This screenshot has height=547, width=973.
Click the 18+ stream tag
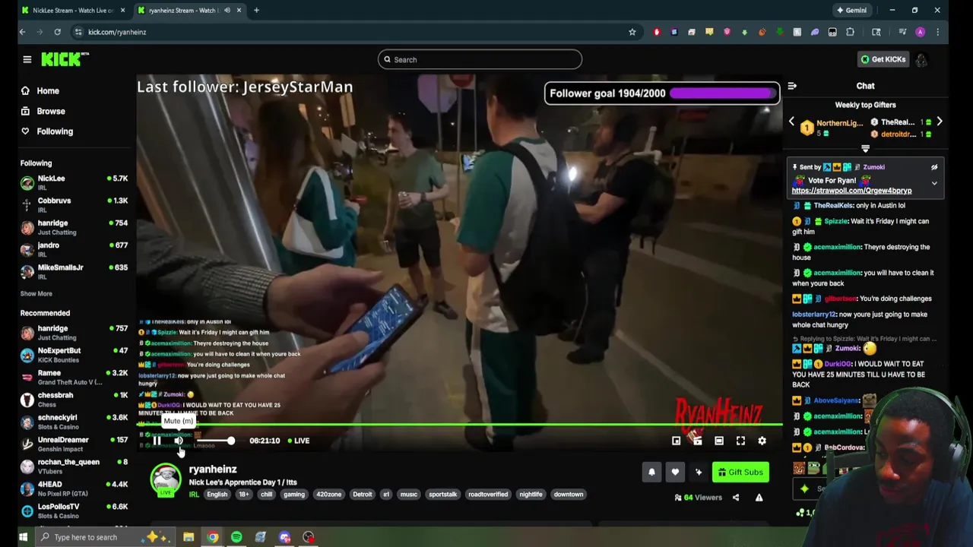[x=244, y=495]
